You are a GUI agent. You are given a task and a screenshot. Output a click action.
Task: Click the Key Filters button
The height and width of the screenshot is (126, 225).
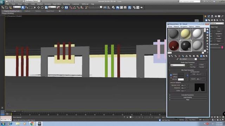[193, 120]
